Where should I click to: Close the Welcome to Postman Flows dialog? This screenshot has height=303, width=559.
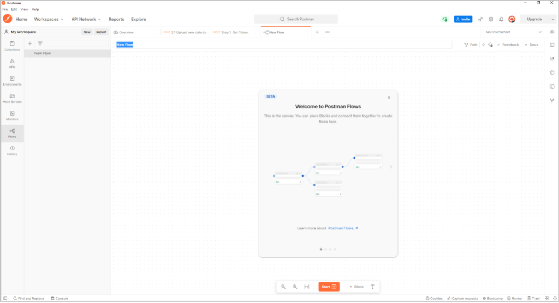389,98
